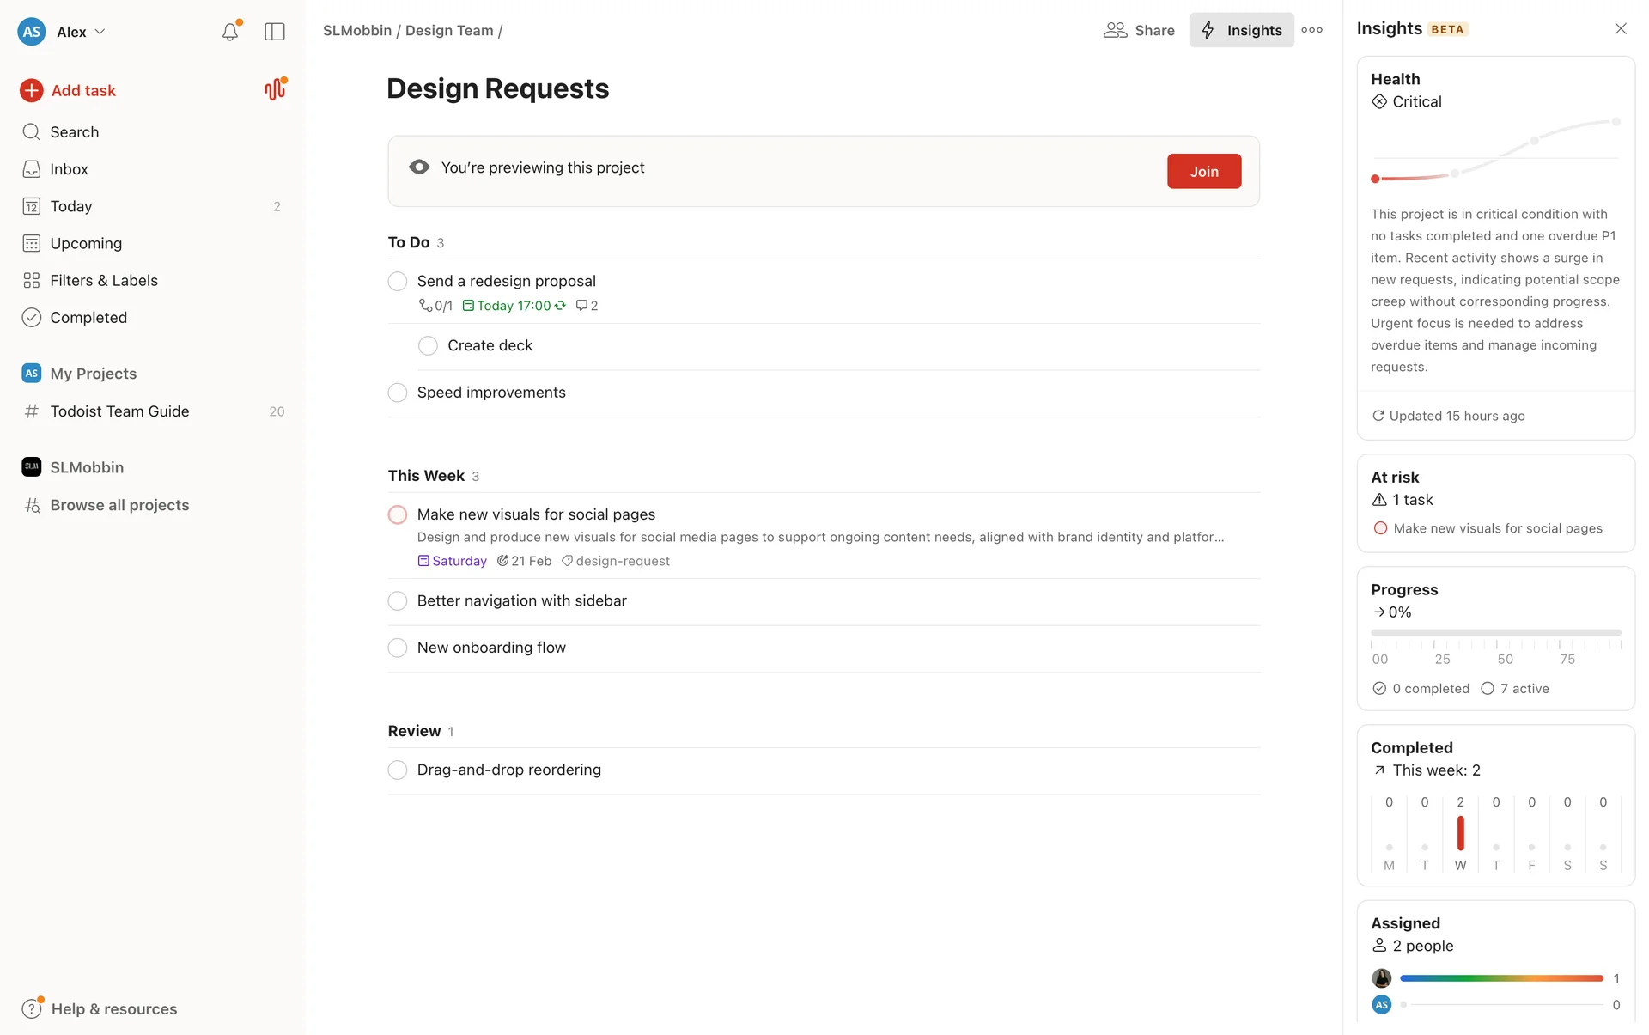1649x1035 pixels.
Task: Click the red voice waveform icon
Action: point(275,89)
